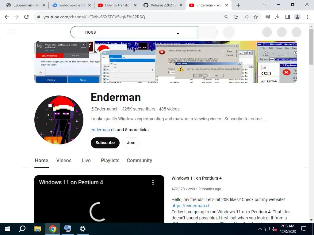Viewport: 314px width, 235px height.
Task: Open the YouTube hamburger guide menu
Action: click(11, 32)
